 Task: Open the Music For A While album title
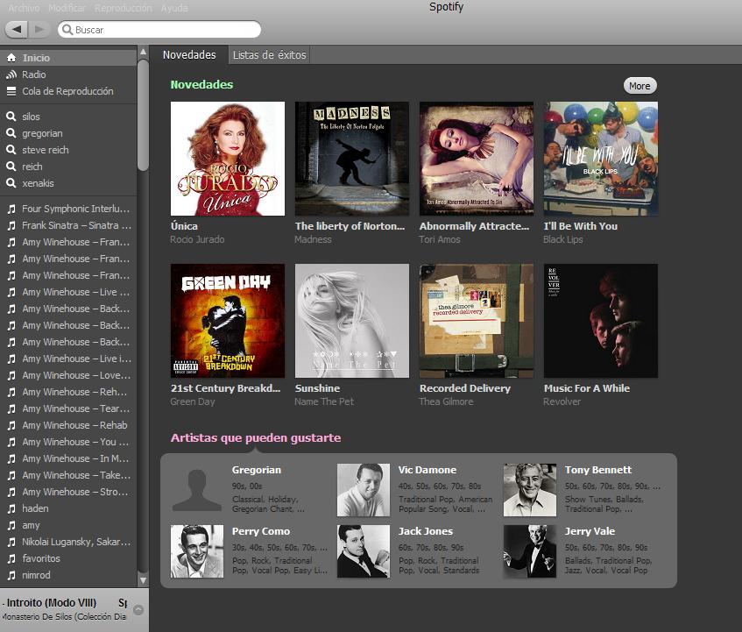click(587, 388)
